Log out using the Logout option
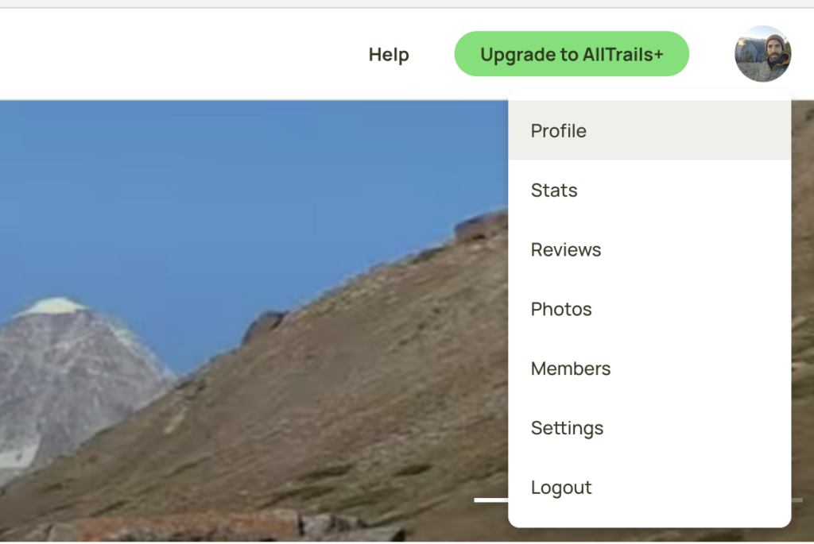The image size is (814, 544). 561,488
